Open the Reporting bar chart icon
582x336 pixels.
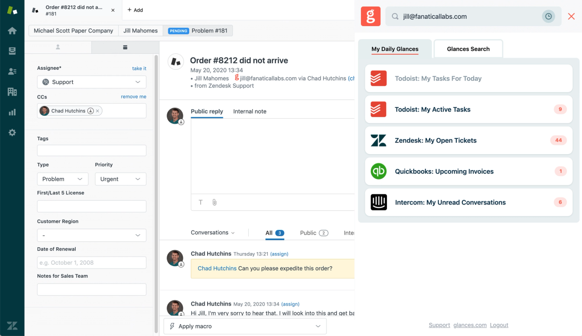click(x=12, y=112)
